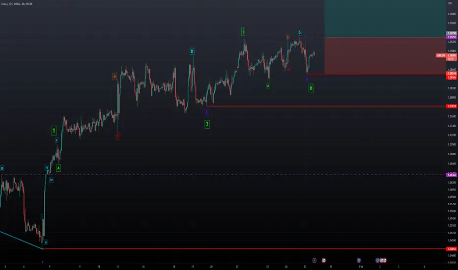This screenshot has height=270, width=458.
Task: Select the green wave 1 label
Action: pos(54,131)
